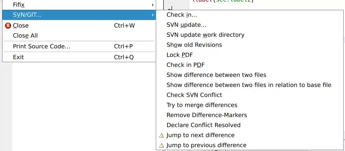Viewport: 345px width, 151px height.
Task: Run Check SVN Conflict
Action: click(x=194, y=95)
